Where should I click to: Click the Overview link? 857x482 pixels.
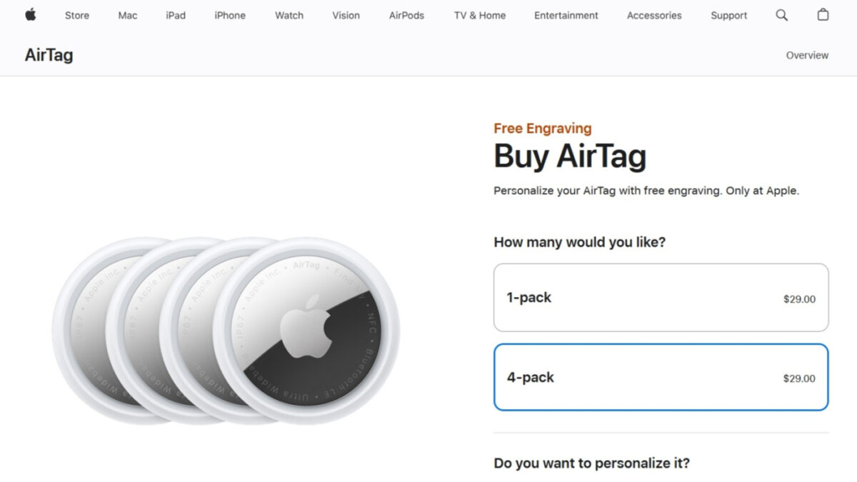807,55
